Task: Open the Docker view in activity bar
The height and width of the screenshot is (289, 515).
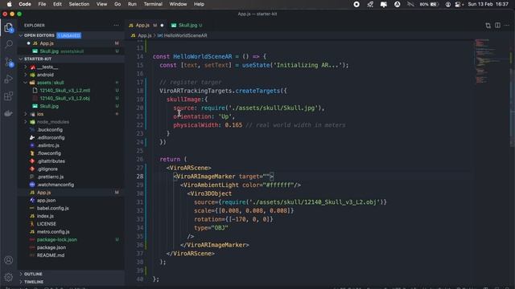Action: tap(9, 113)
